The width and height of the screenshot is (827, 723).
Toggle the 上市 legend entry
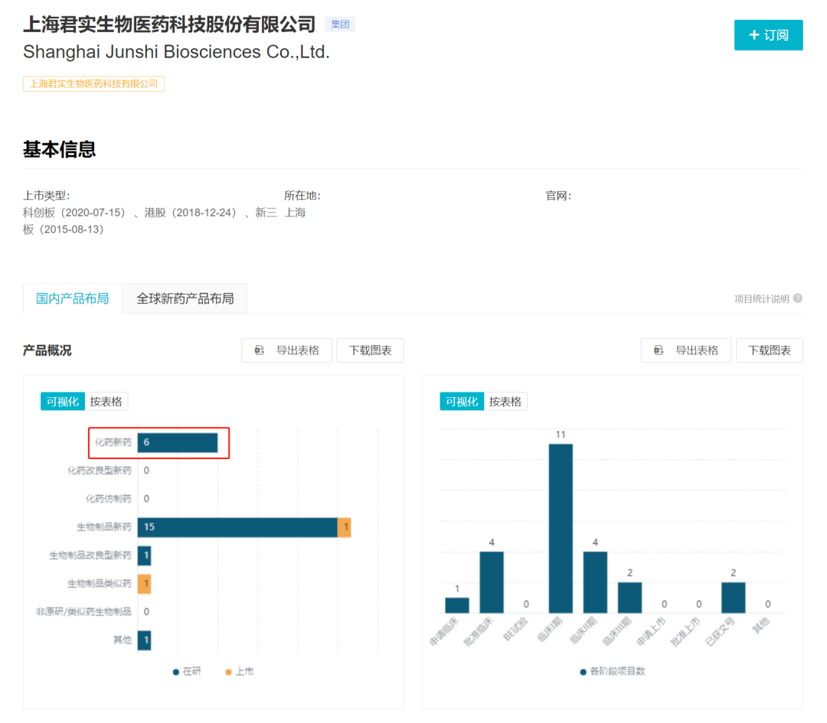[x=240, y=672]
